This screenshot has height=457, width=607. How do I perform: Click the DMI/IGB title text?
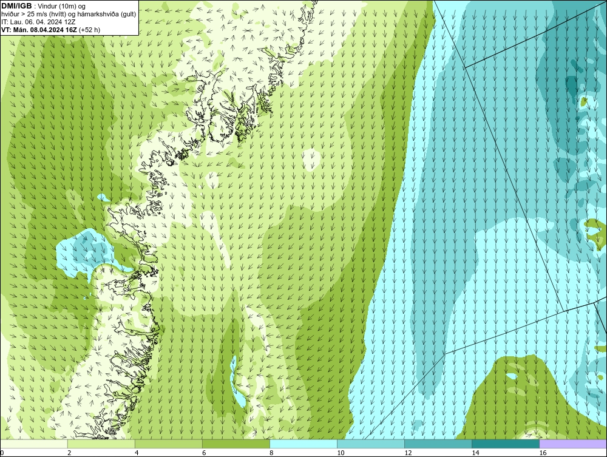16,6
